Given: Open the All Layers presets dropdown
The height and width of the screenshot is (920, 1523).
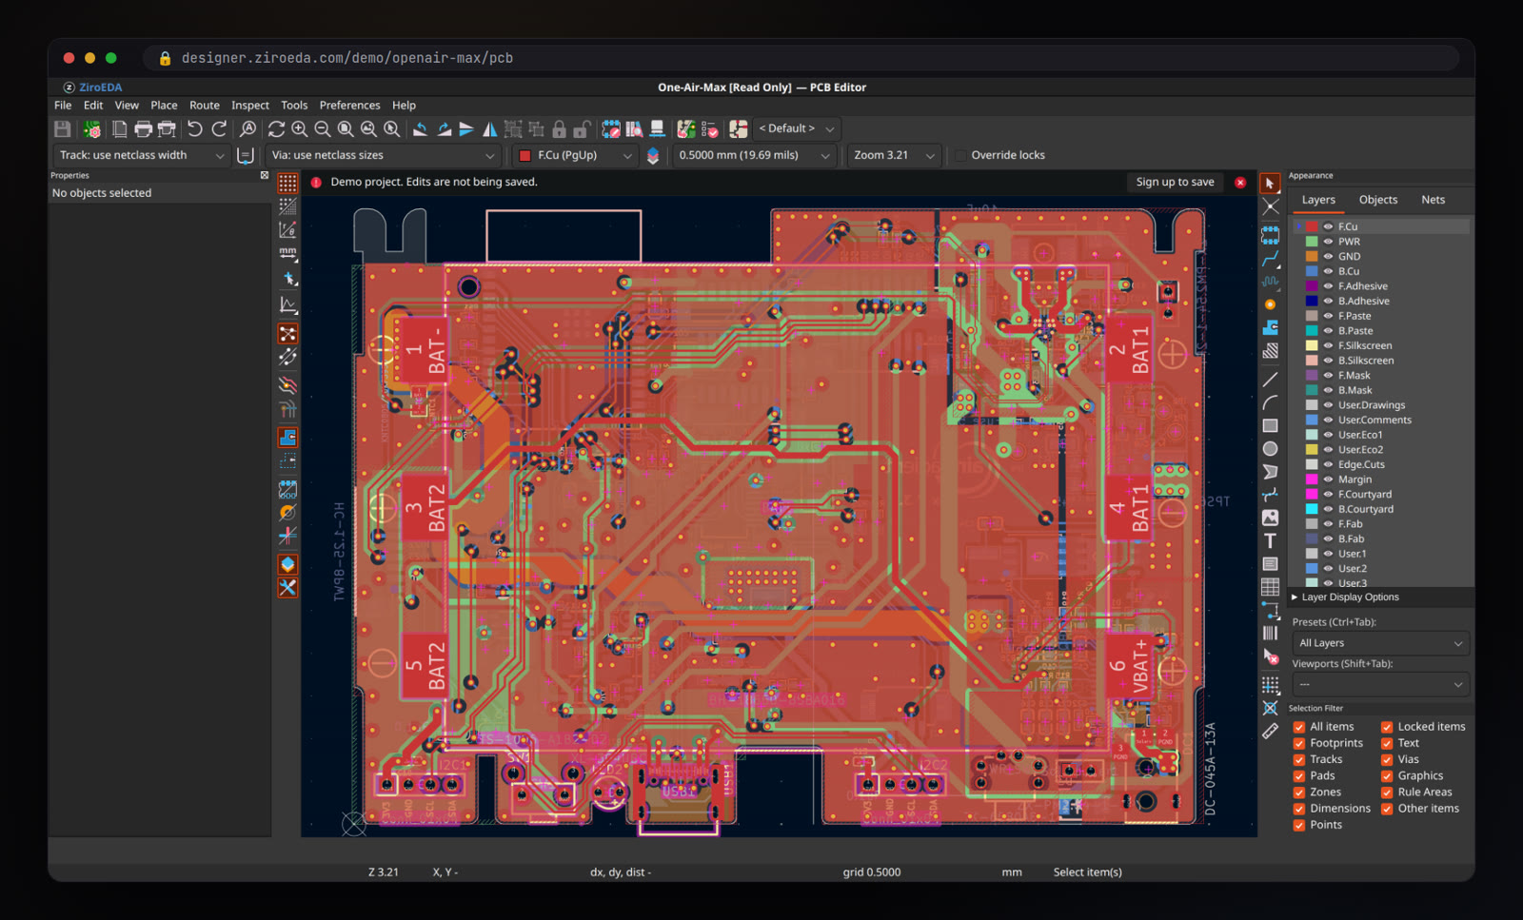Looking at the screenshot, I should tap(1380, 643).
